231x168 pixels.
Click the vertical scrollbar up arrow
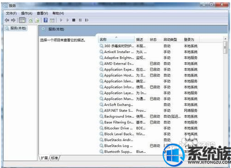(225, 39)
